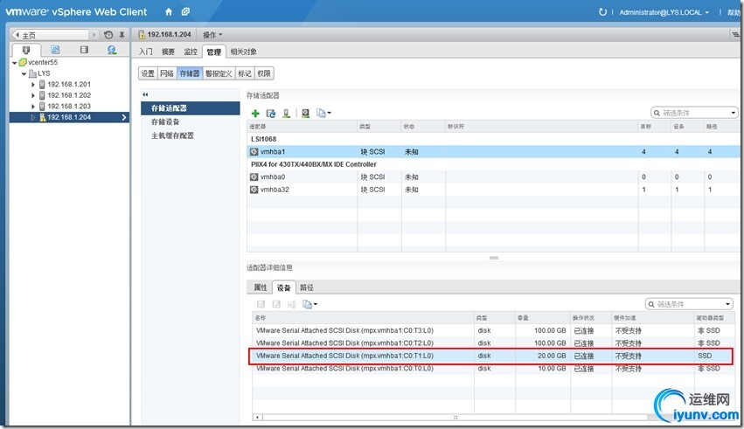Image resolution: width=744 pixels, height=429 pixels.
Task: Open 帮助 help link
Action: [x=734, y=12]
